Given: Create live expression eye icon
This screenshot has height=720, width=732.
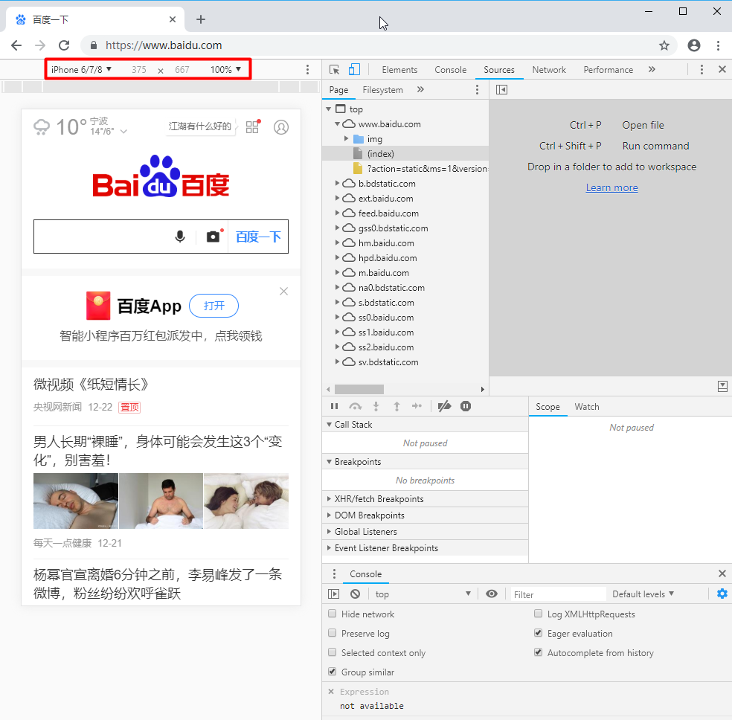Looking at the screenshot, I should pyautogui.click(x=492, y=594).
